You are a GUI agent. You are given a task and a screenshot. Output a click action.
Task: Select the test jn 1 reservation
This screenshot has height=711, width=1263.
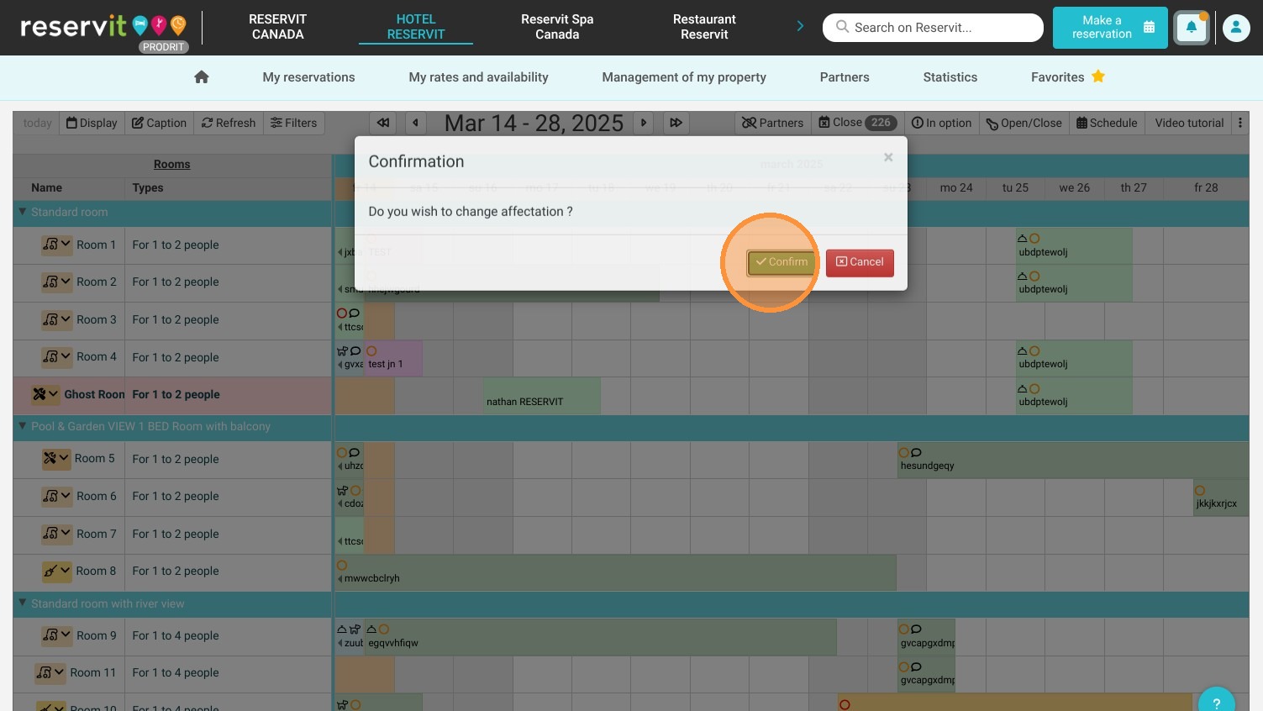coord(393,358)
